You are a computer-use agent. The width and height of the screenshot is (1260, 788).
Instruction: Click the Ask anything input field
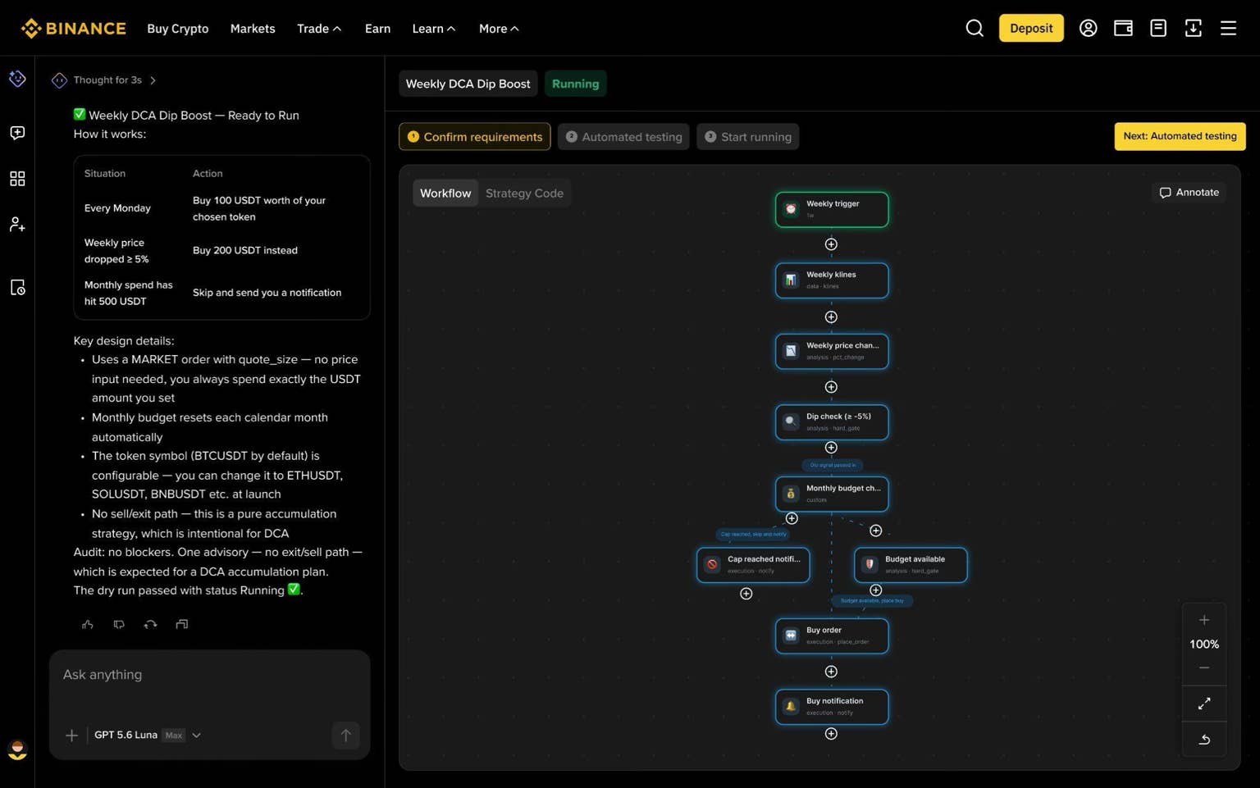pyautogui.click(x=209, y=675)
